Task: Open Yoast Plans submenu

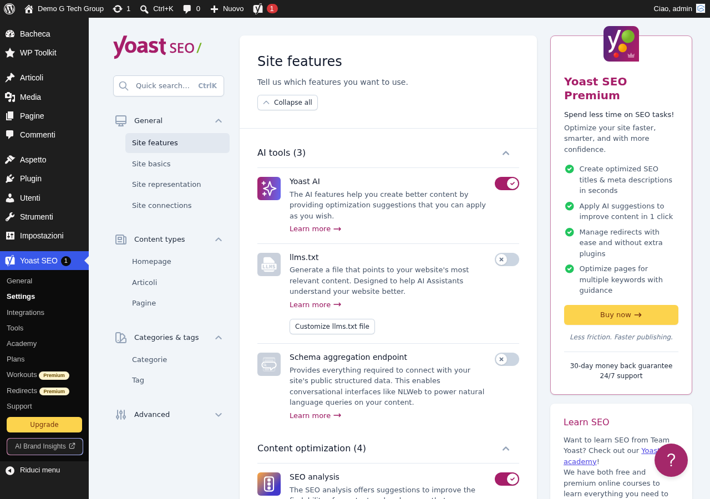Action: [16, 359]
